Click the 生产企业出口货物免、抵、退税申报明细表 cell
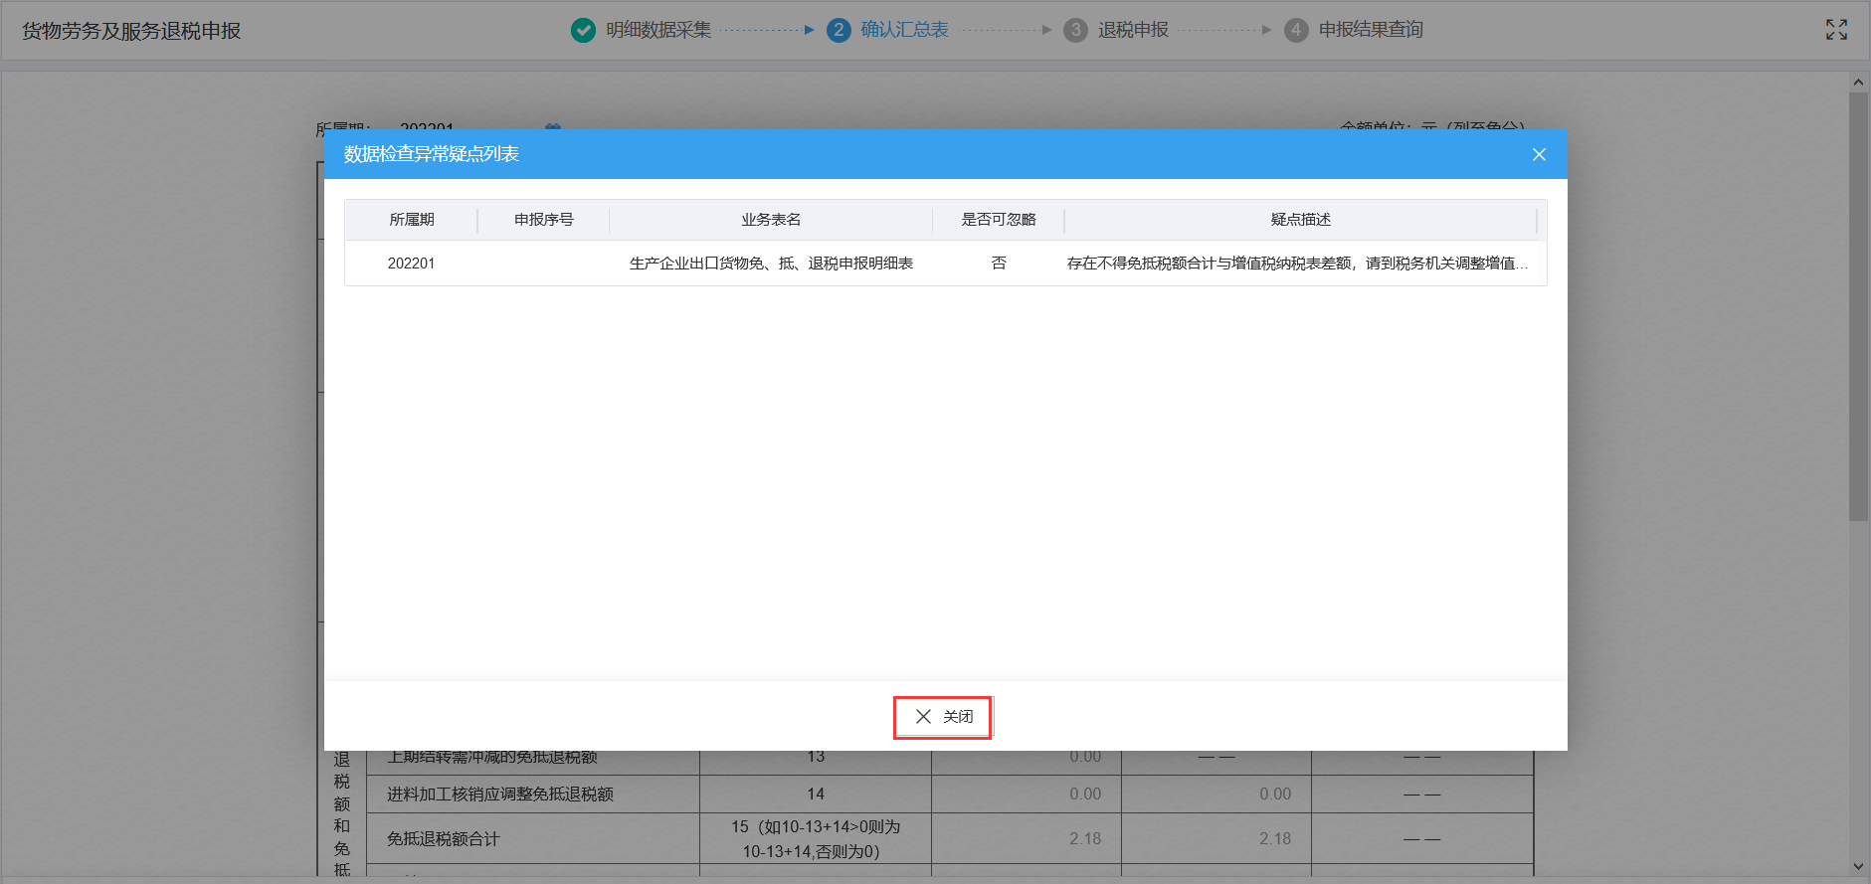 pos(771,264)
